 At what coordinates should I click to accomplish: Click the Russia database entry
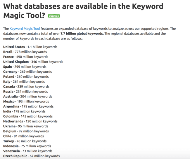click(25, 92)
